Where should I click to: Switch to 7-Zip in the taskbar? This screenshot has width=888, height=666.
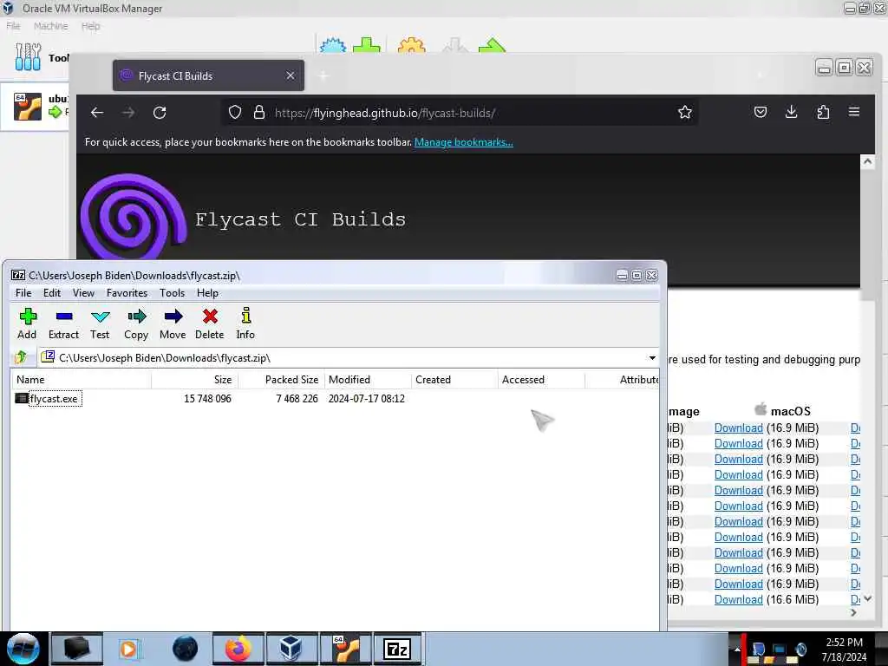397,649
